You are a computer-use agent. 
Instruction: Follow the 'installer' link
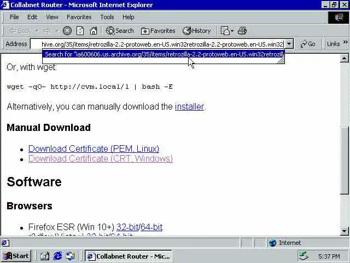189,107
